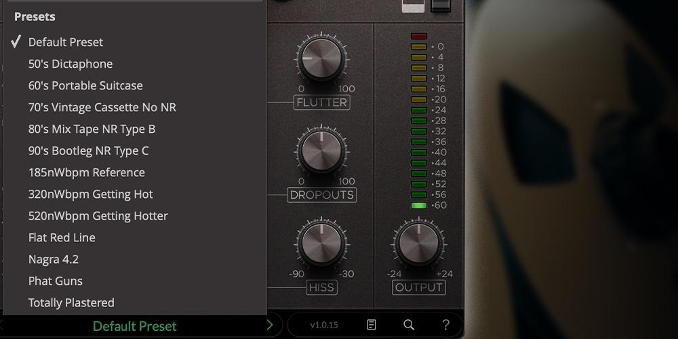The height and width of the screenshot is (339, 678).
Task: Select the Nagra 4.2 preset
Action: point(54,259)
